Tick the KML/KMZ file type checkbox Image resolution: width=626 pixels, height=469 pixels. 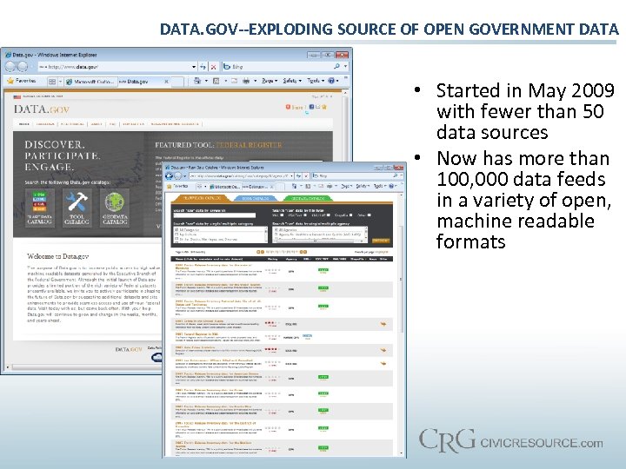tap(328, 215)
